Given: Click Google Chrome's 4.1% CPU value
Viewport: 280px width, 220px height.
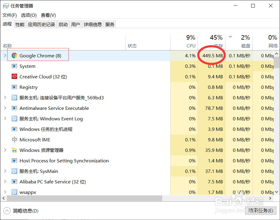Looking at the screenshot, I should pyautogui.click(x=190, y=56).
